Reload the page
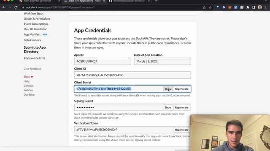 coord(16,8)
